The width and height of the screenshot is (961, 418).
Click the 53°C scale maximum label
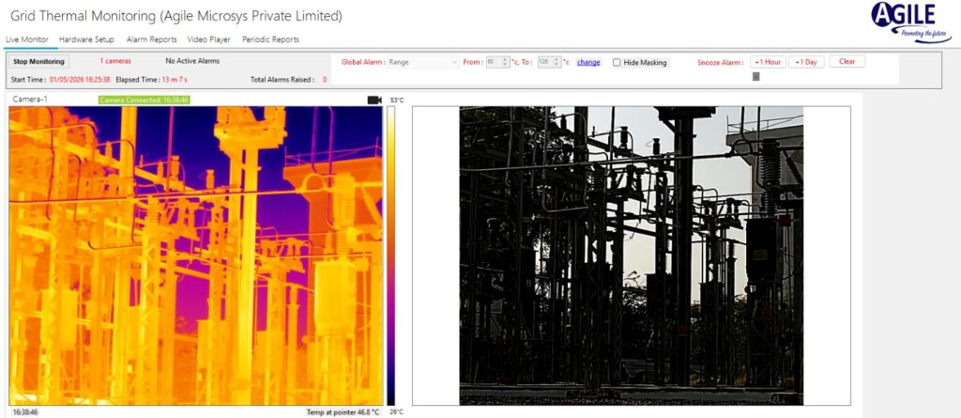point(397,101)
